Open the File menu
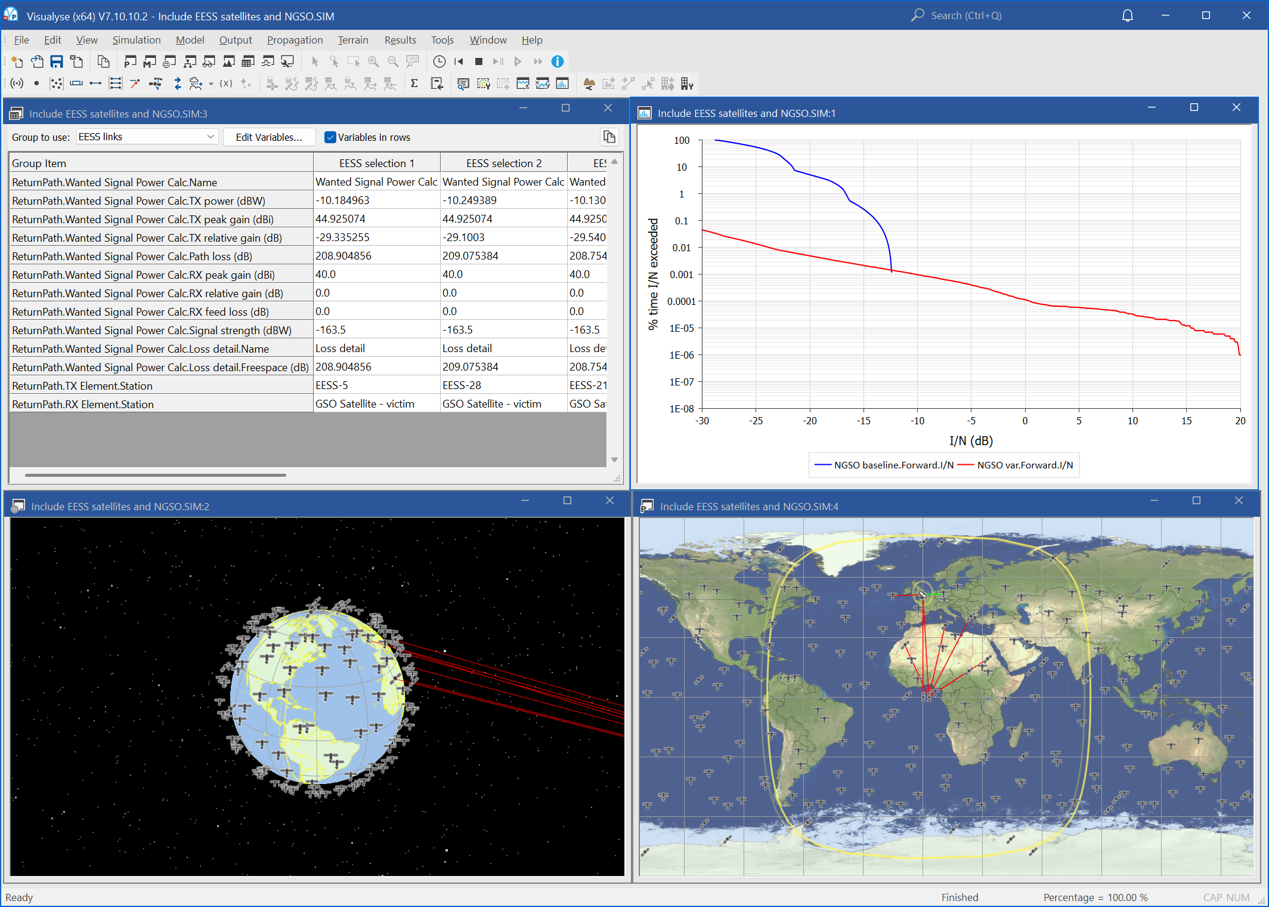Image resolution: width=1269 pixels, height=907 pixels. click(21, 40)
